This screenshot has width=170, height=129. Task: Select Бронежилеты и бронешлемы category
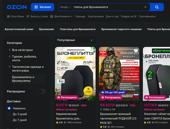click(28, 79)
